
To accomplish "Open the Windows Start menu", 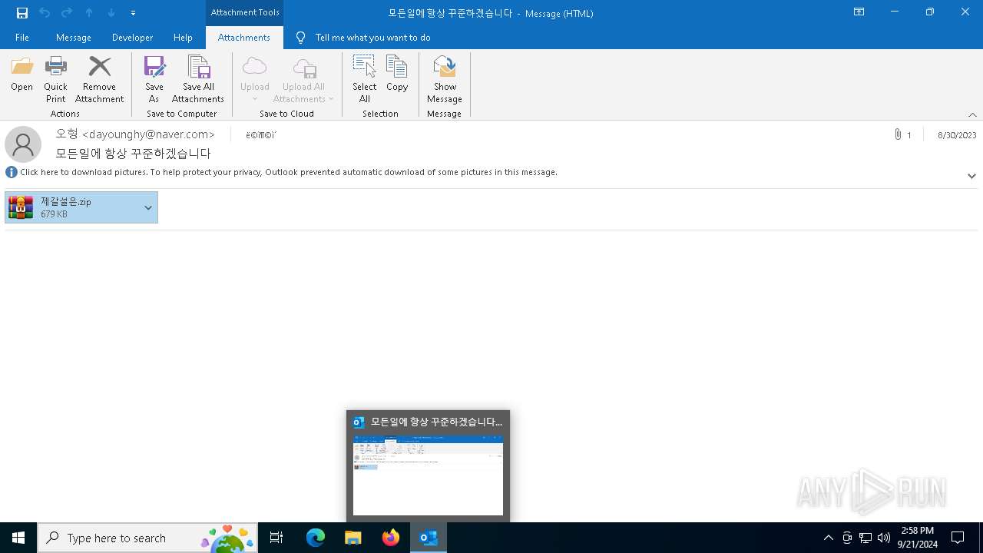I will click(18, 538).
